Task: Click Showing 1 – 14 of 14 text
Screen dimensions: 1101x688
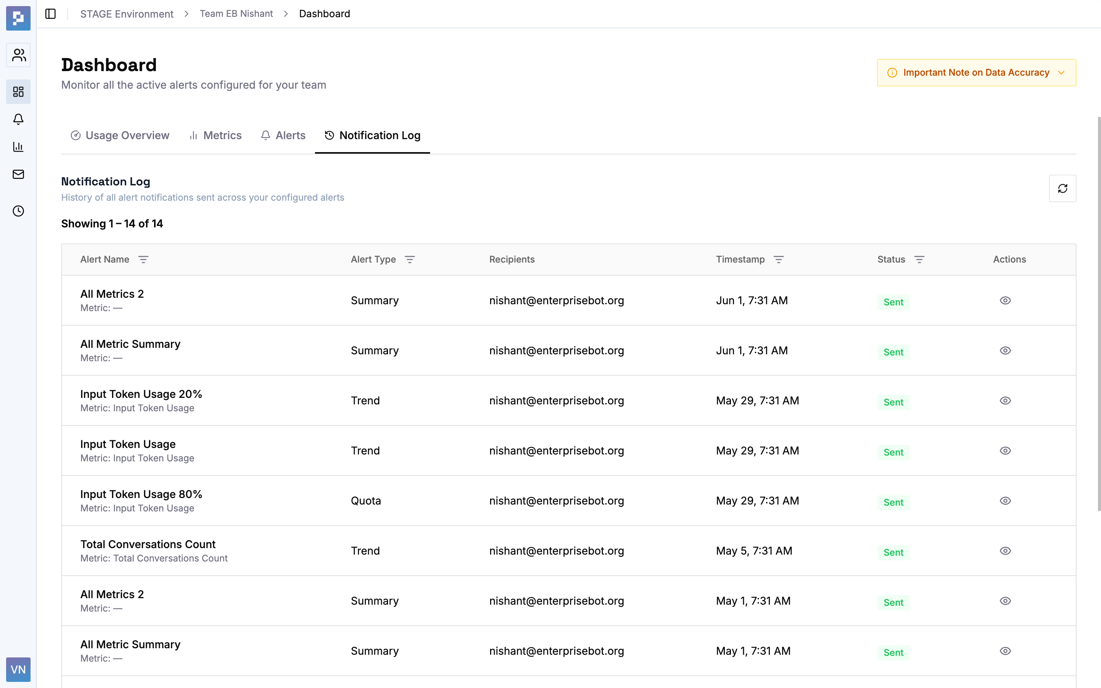Action: (112, 224)
